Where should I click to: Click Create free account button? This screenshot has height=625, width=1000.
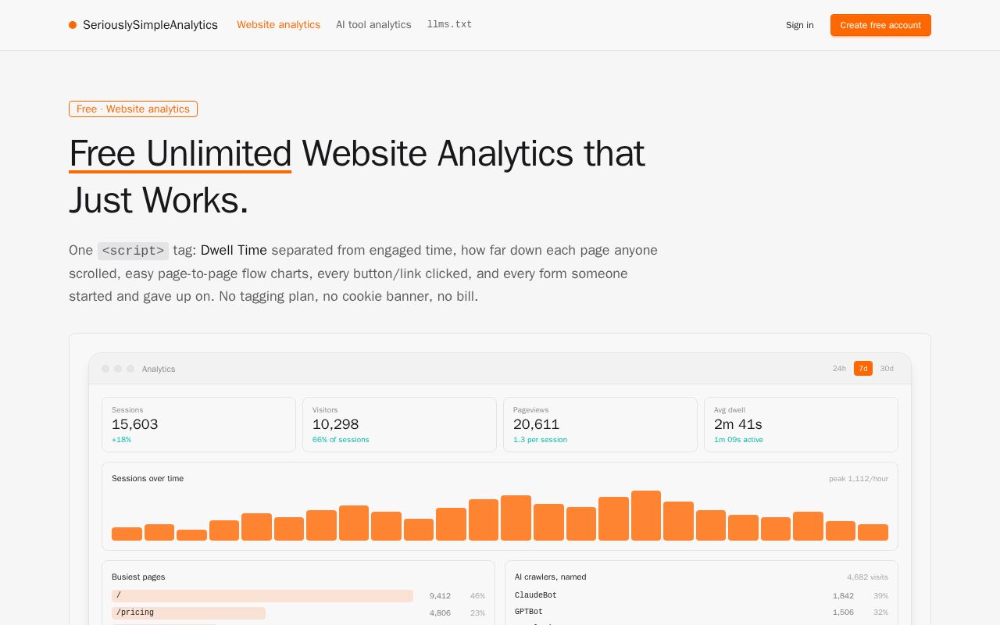tap(880, 25)
